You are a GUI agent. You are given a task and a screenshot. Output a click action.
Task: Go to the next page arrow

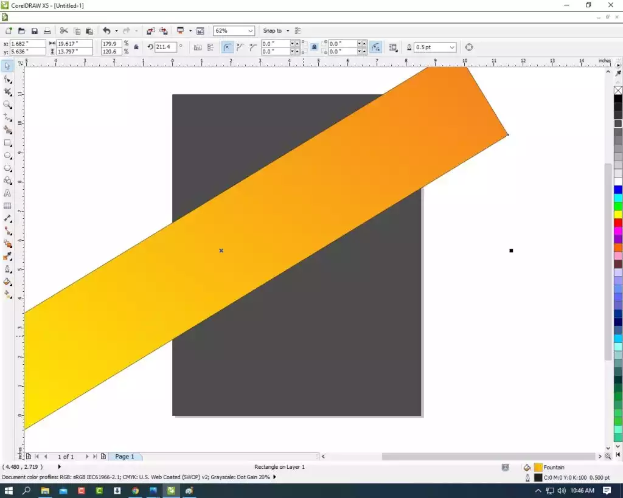[86, 456]
